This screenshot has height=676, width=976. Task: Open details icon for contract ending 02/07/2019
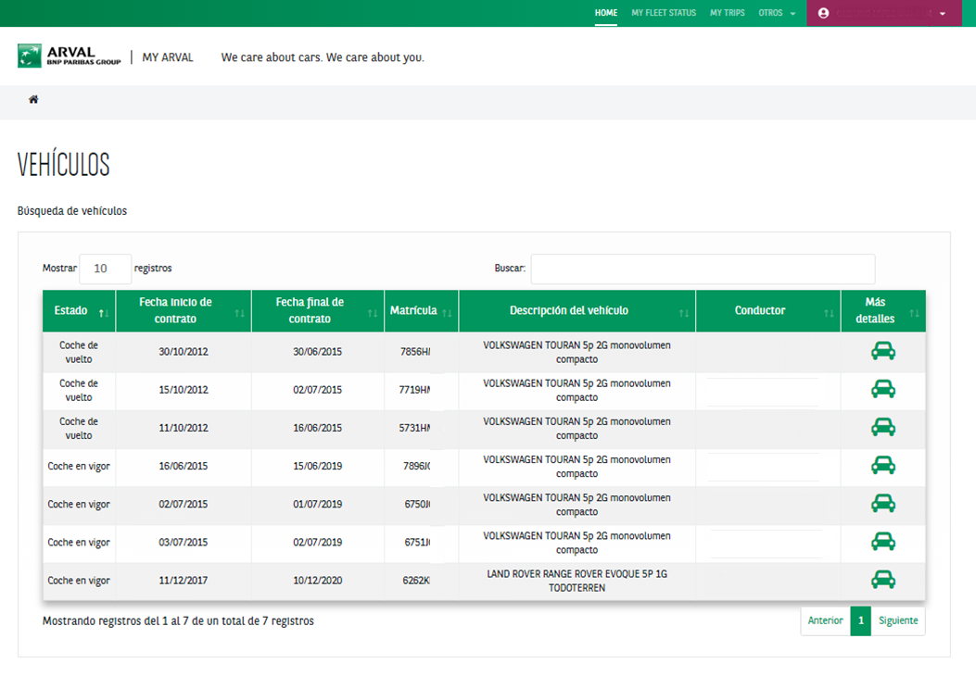click(883, 542)
